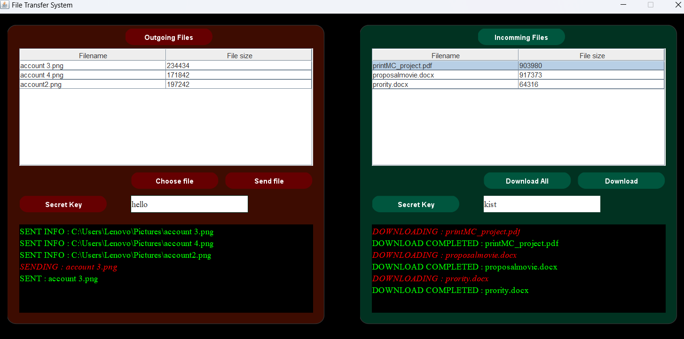Screen dimensions: 684x339
Task: Minimize the File Transfer System window
Action: point(623,5)
